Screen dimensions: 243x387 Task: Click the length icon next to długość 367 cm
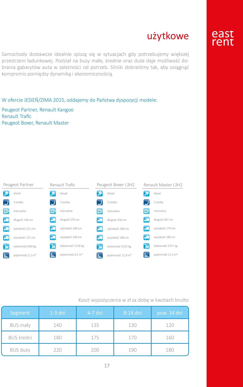tap(147, 220)
